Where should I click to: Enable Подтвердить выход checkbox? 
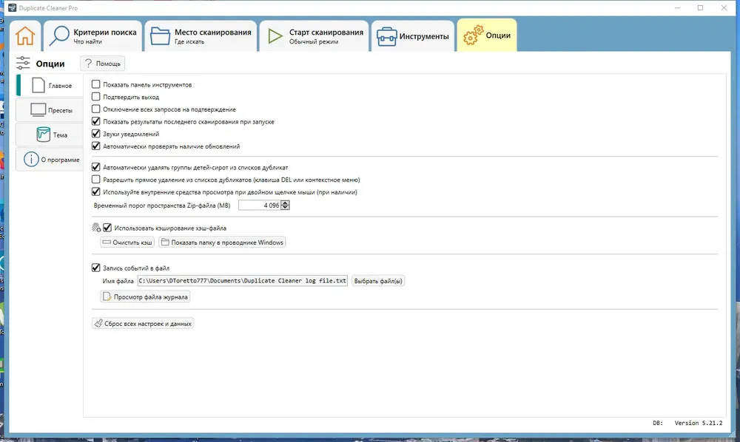[95, 97]
